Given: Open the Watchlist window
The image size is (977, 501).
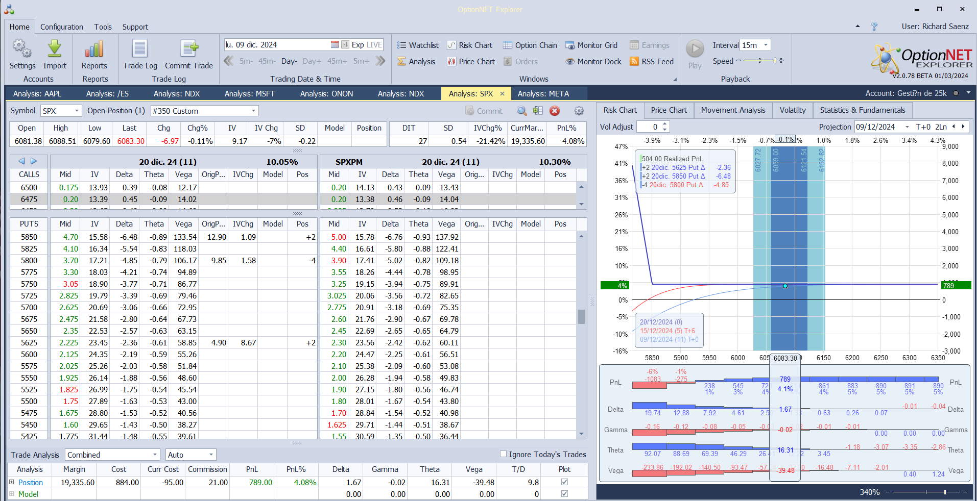Looking at the screenshot, I should click(x=418, y=45).
